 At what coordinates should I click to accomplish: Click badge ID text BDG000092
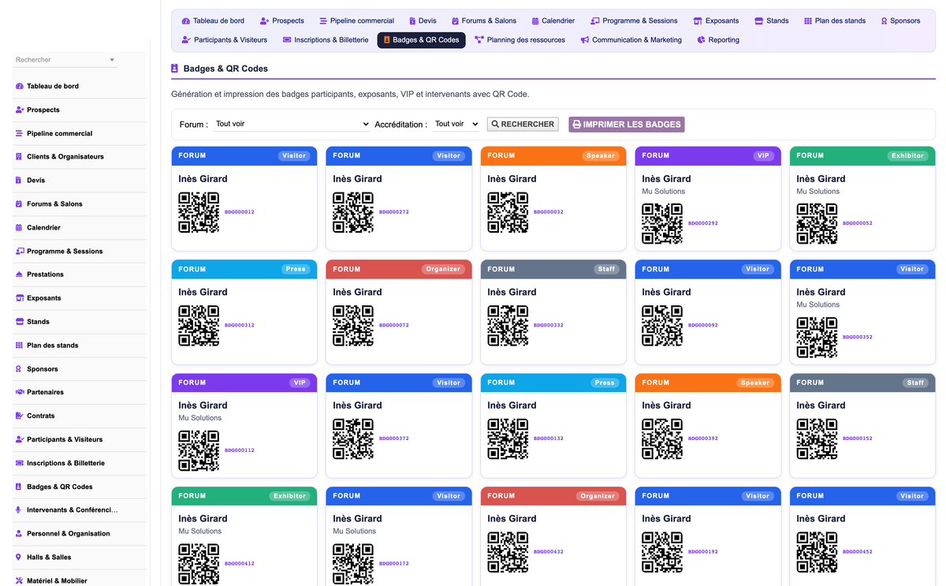point(703,325)
